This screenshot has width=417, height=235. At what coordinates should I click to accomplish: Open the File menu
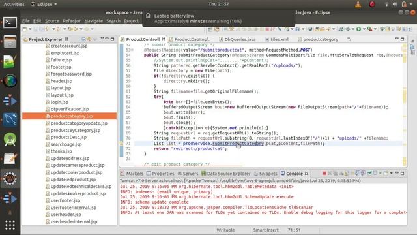tap(26, 21)
